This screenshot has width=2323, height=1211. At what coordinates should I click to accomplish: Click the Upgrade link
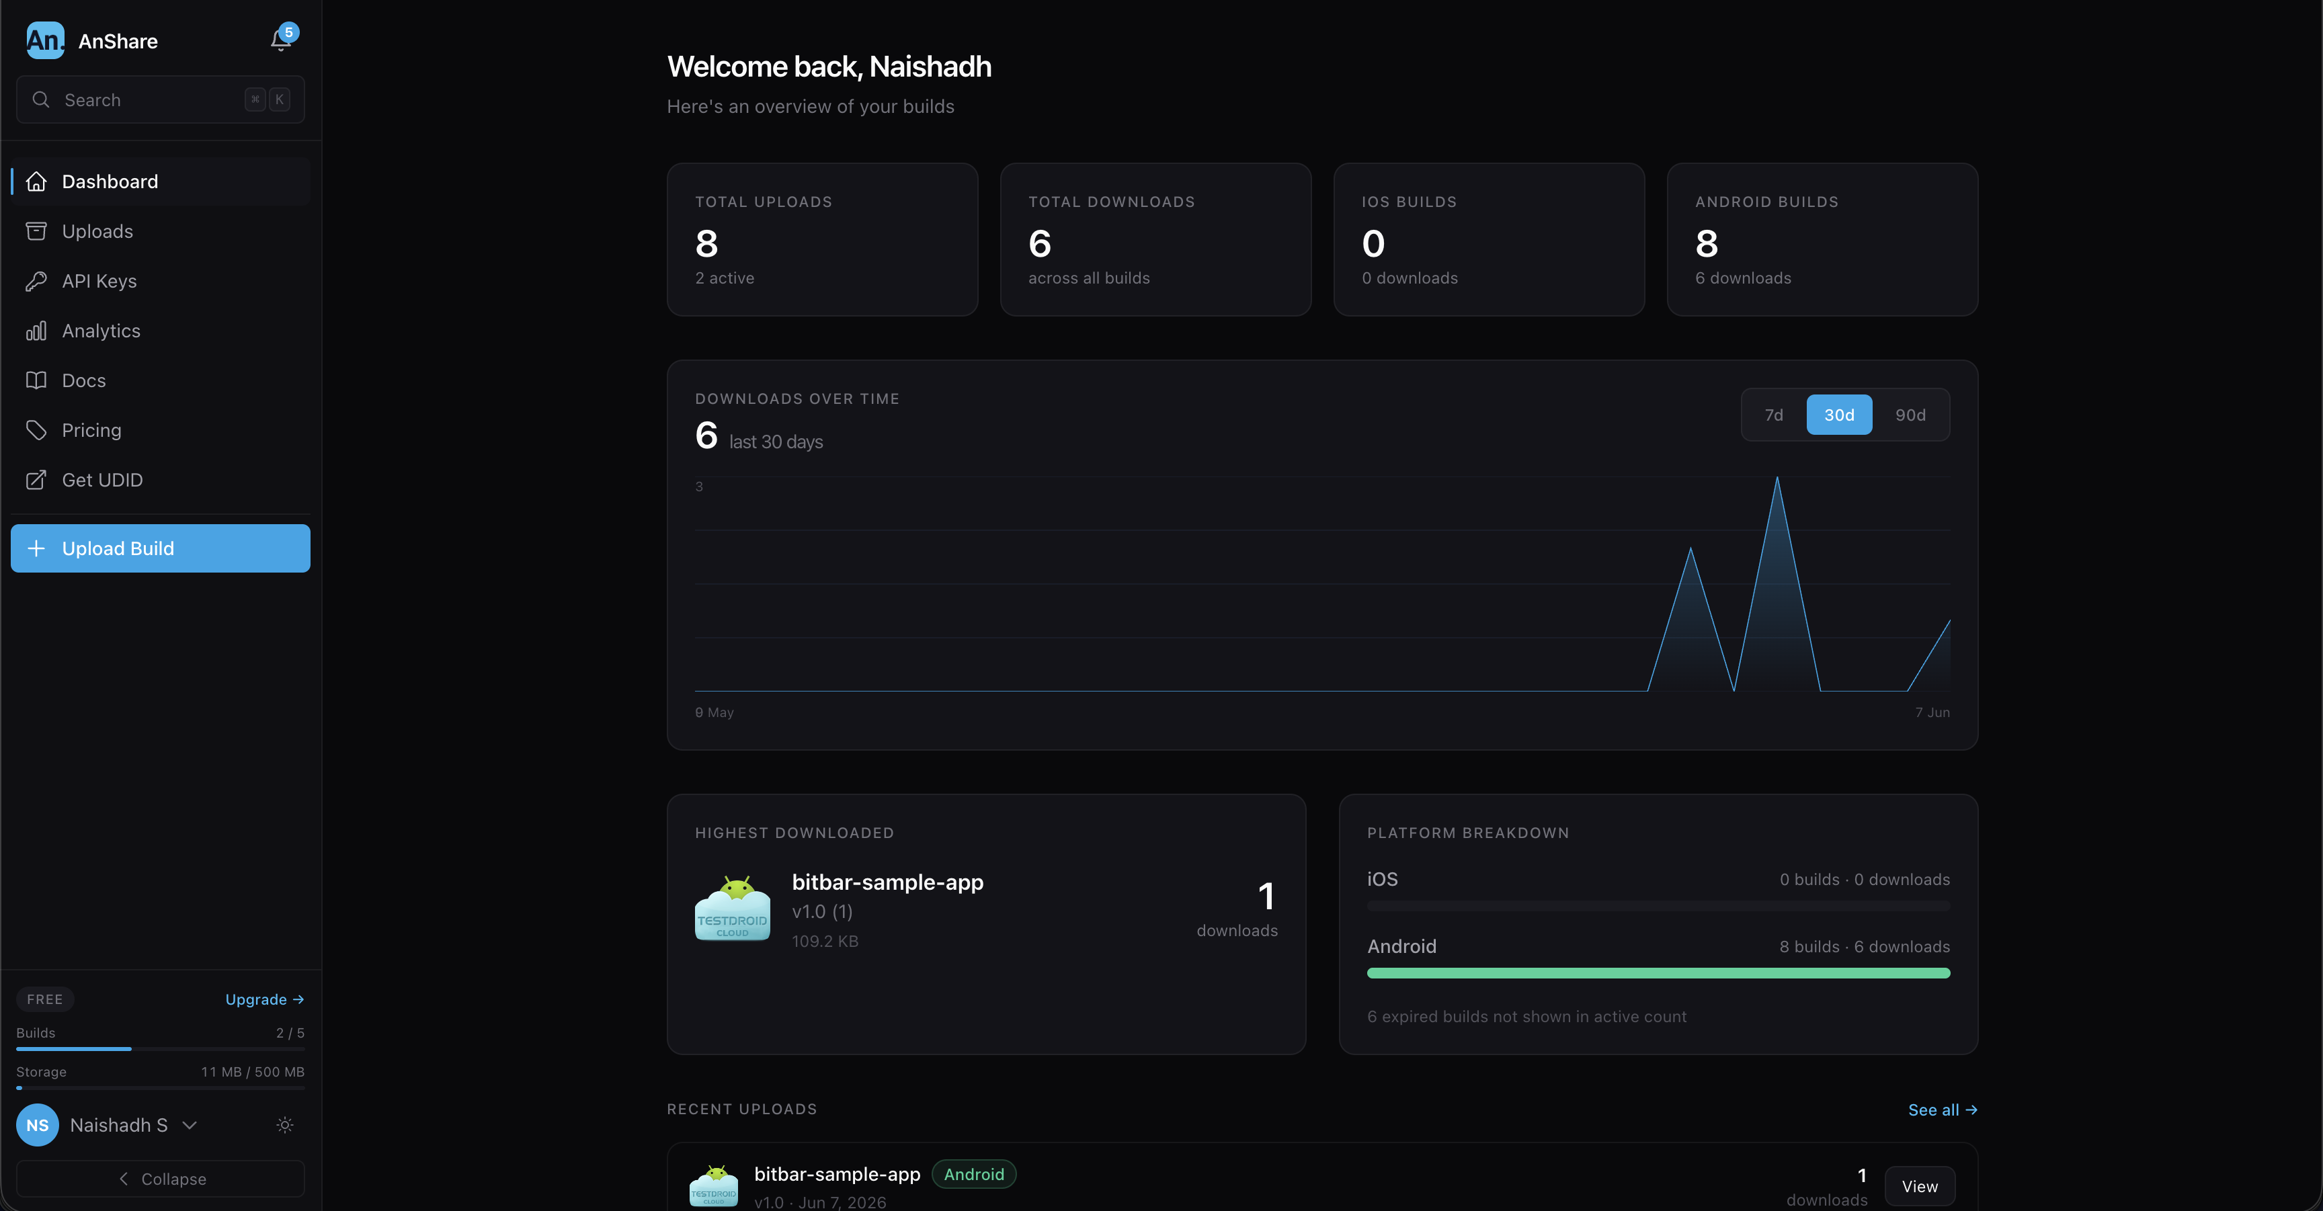pos(264,999)
